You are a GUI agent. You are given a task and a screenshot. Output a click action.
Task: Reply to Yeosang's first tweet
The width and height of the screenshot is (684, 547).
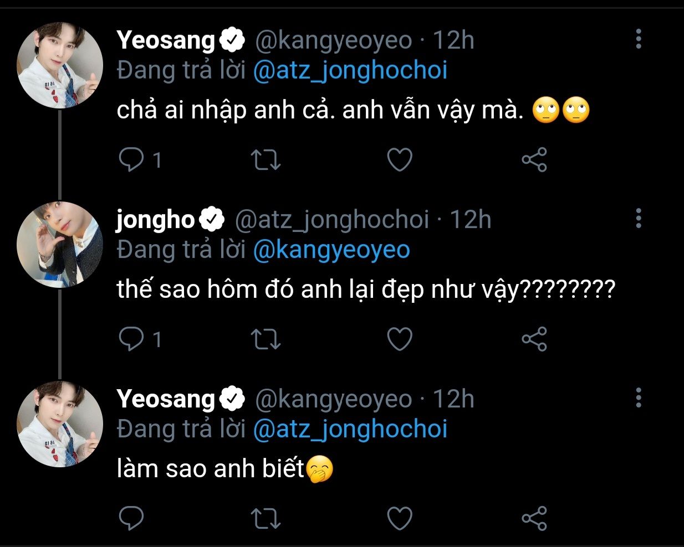(131, 160)
